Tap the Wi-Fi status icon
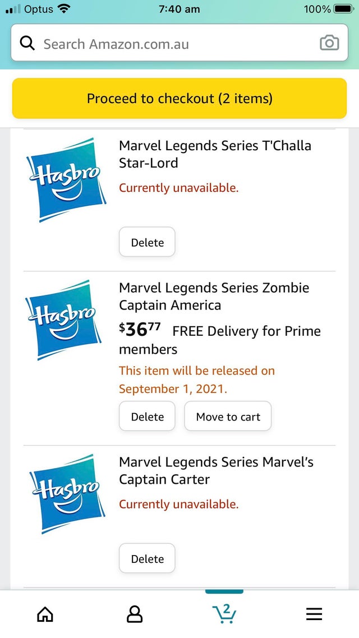This screenshot has height=638, width=359. (65, 9)
